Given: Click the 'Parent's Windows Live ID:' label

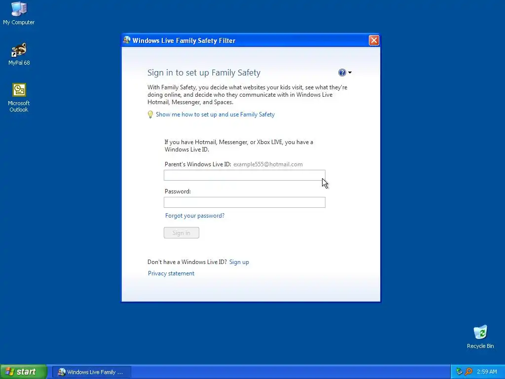Looking at the screenshot, I should tap(198, 164).
